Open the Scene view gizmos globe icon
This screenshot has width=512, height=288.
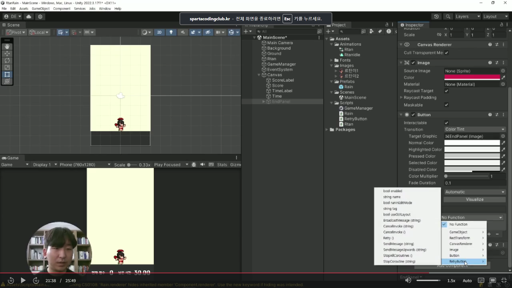click(x=231, y=32)
